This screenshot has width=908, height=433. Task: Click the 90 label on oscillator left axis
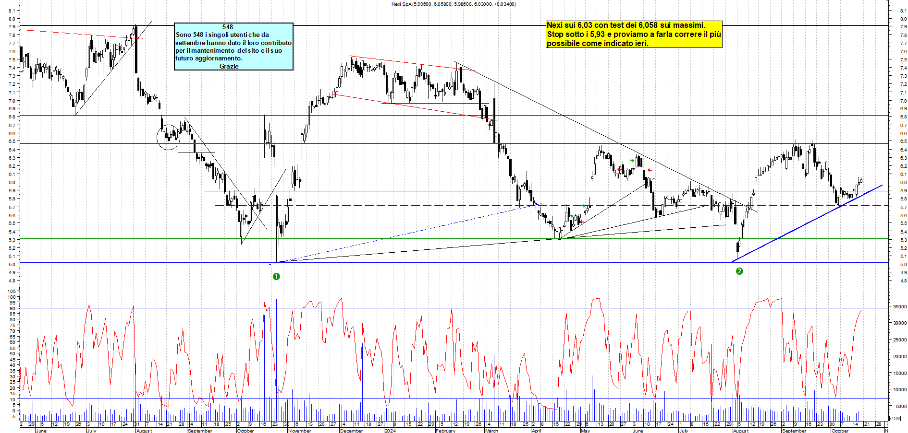(x=12, y=308)
